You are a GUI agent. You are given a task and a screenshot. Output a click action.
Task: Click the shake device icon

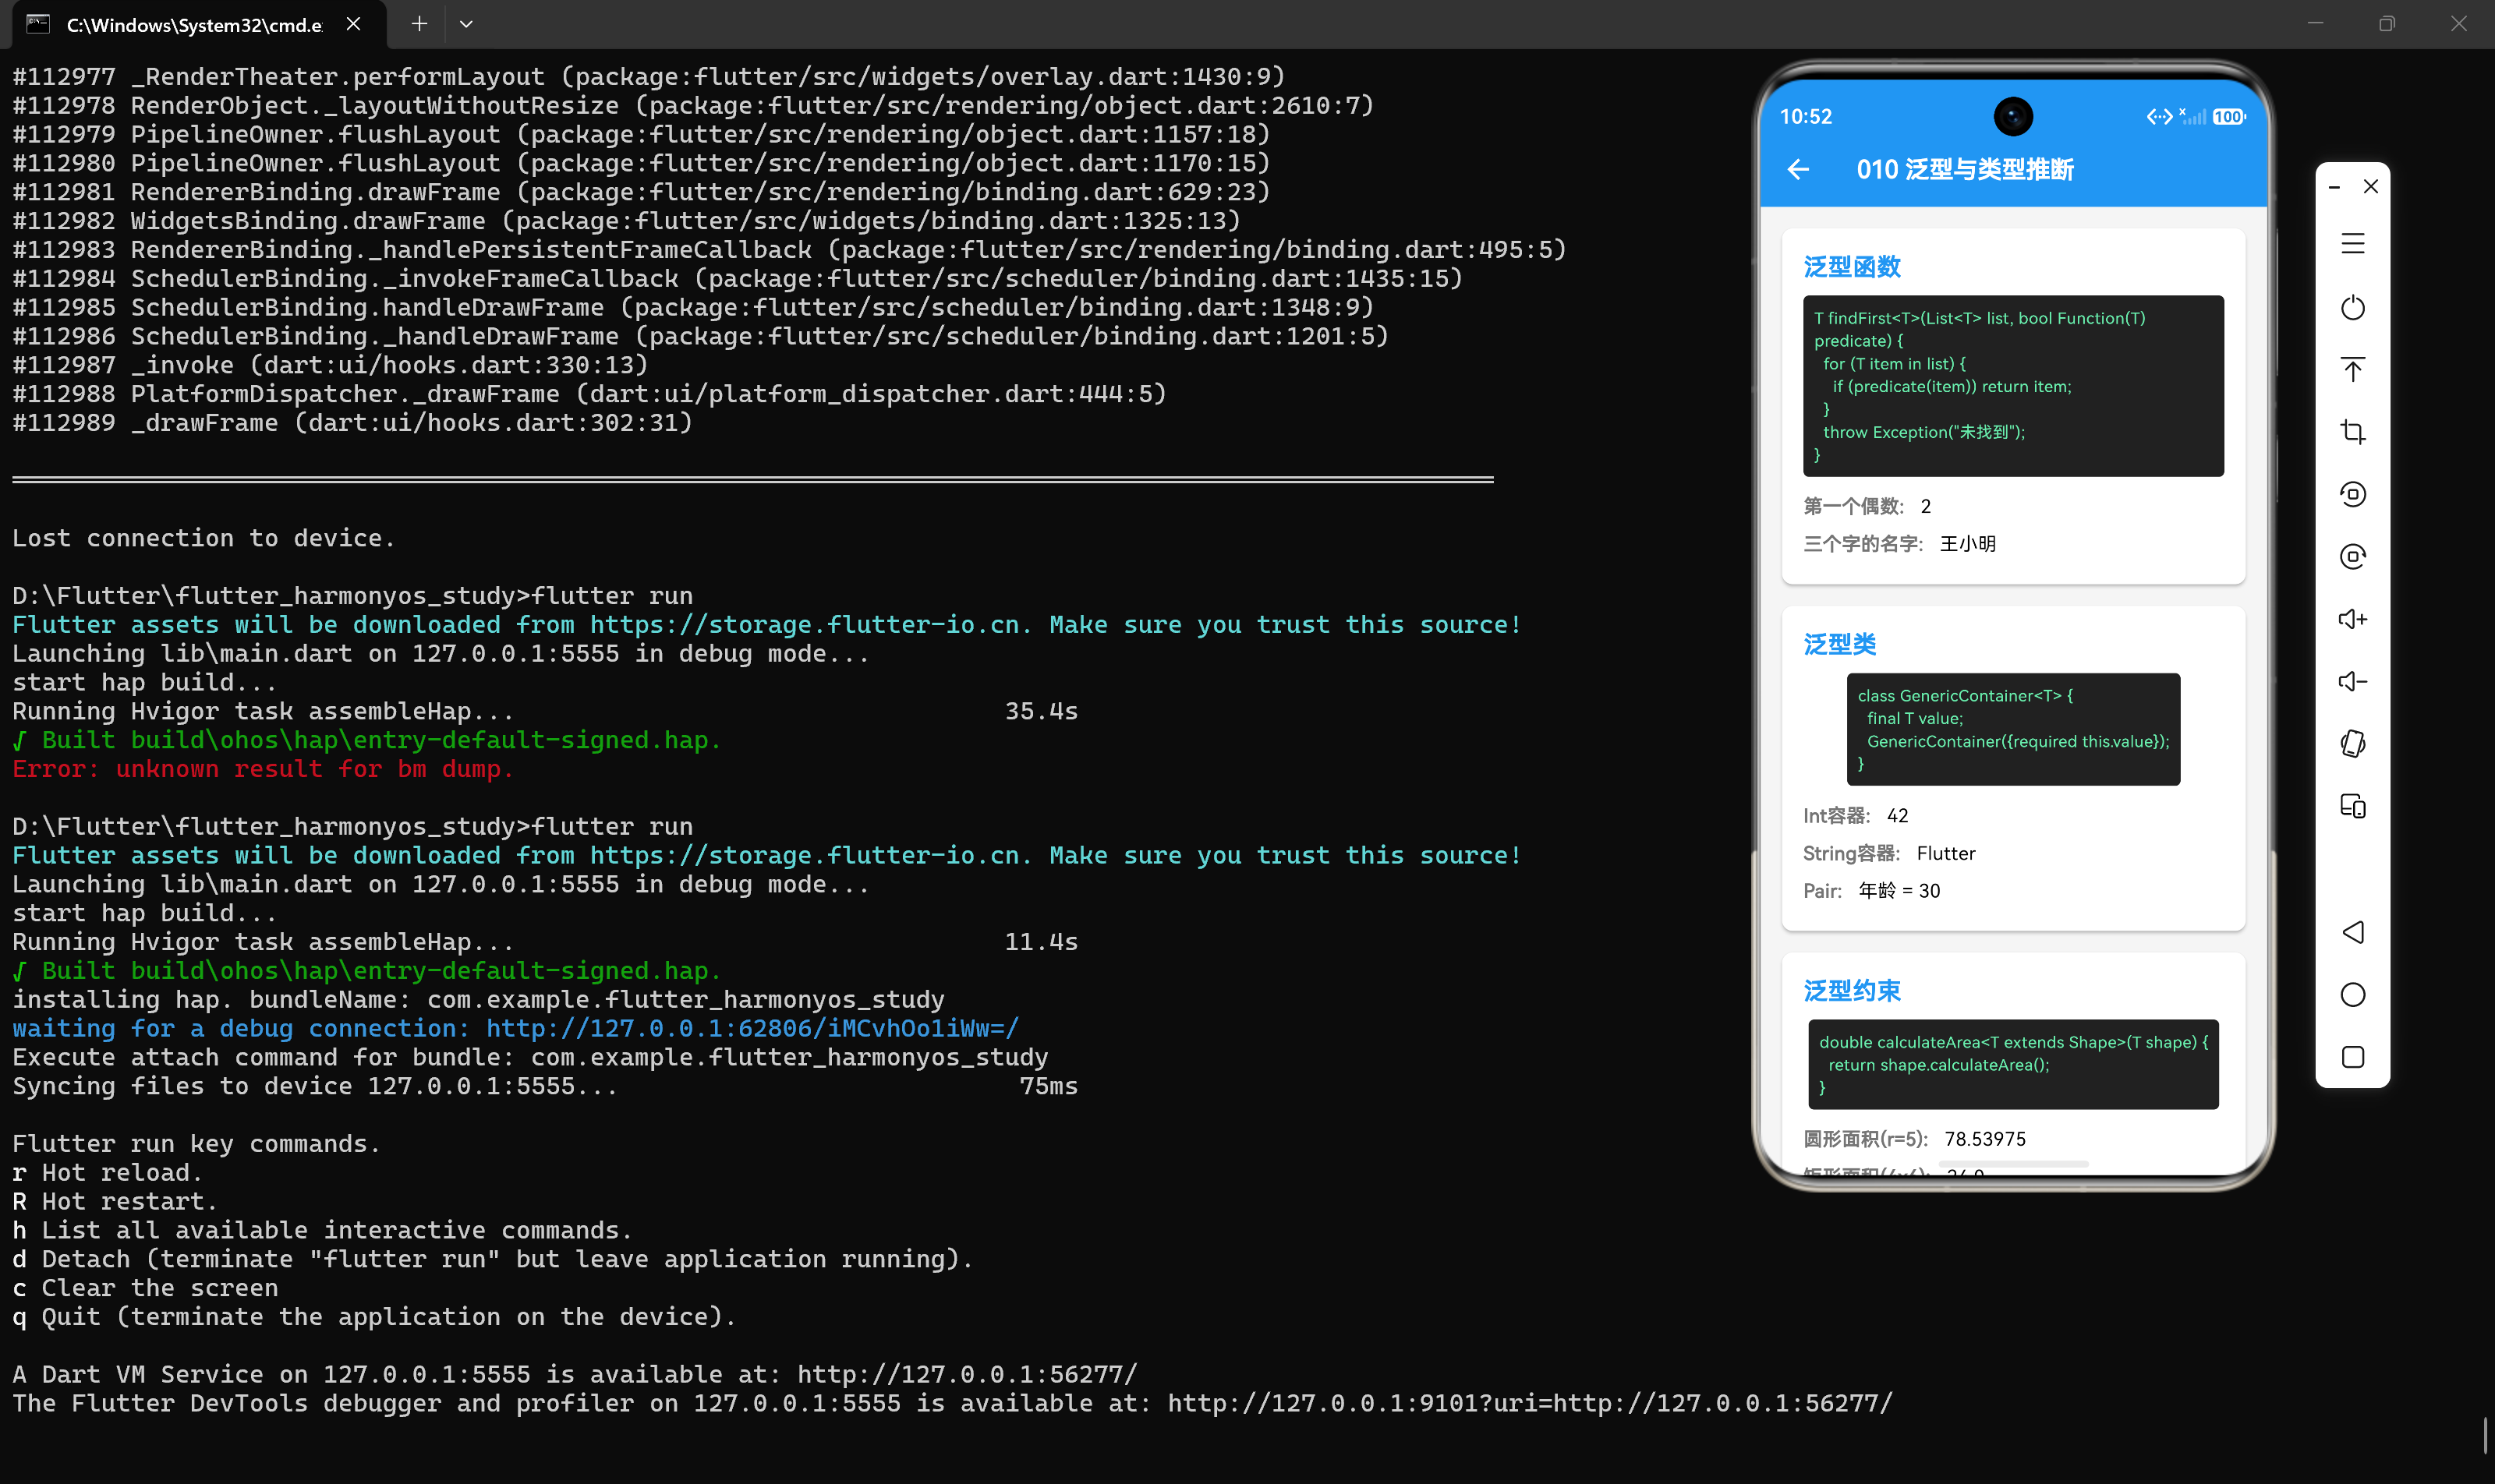click(2353, 744)
